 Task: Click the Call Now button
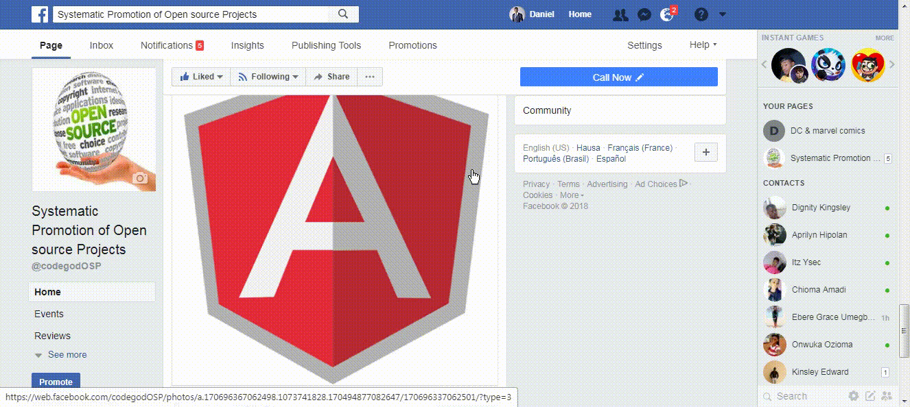coord(618,77)
